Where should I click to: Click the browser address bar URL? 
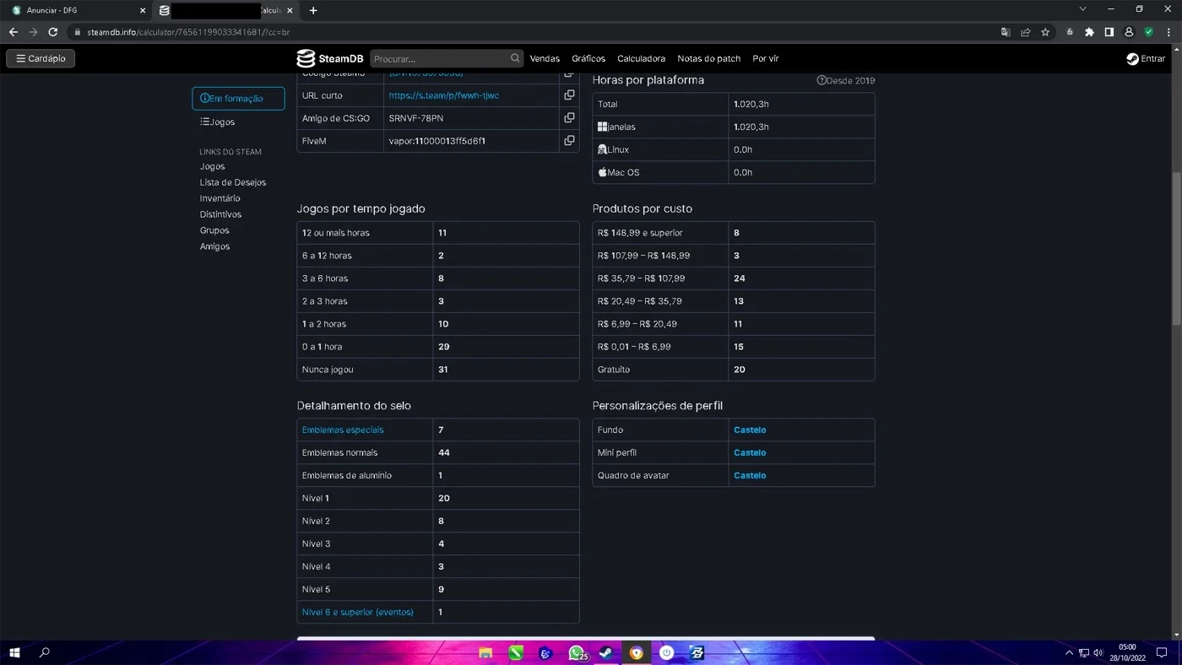188,32
